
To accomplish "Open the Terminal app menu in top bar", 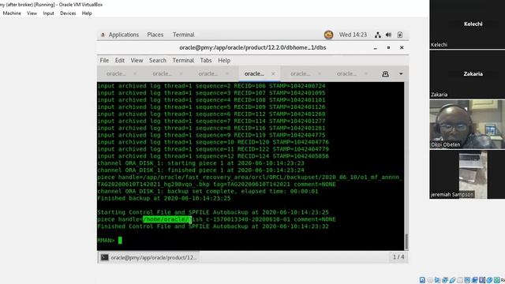I will [x=183, y=35].
